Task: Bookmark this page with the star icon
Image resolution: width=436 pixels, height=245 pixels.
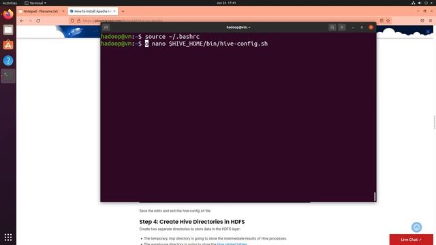Action: pyautogui.click(x=388, y=21)
